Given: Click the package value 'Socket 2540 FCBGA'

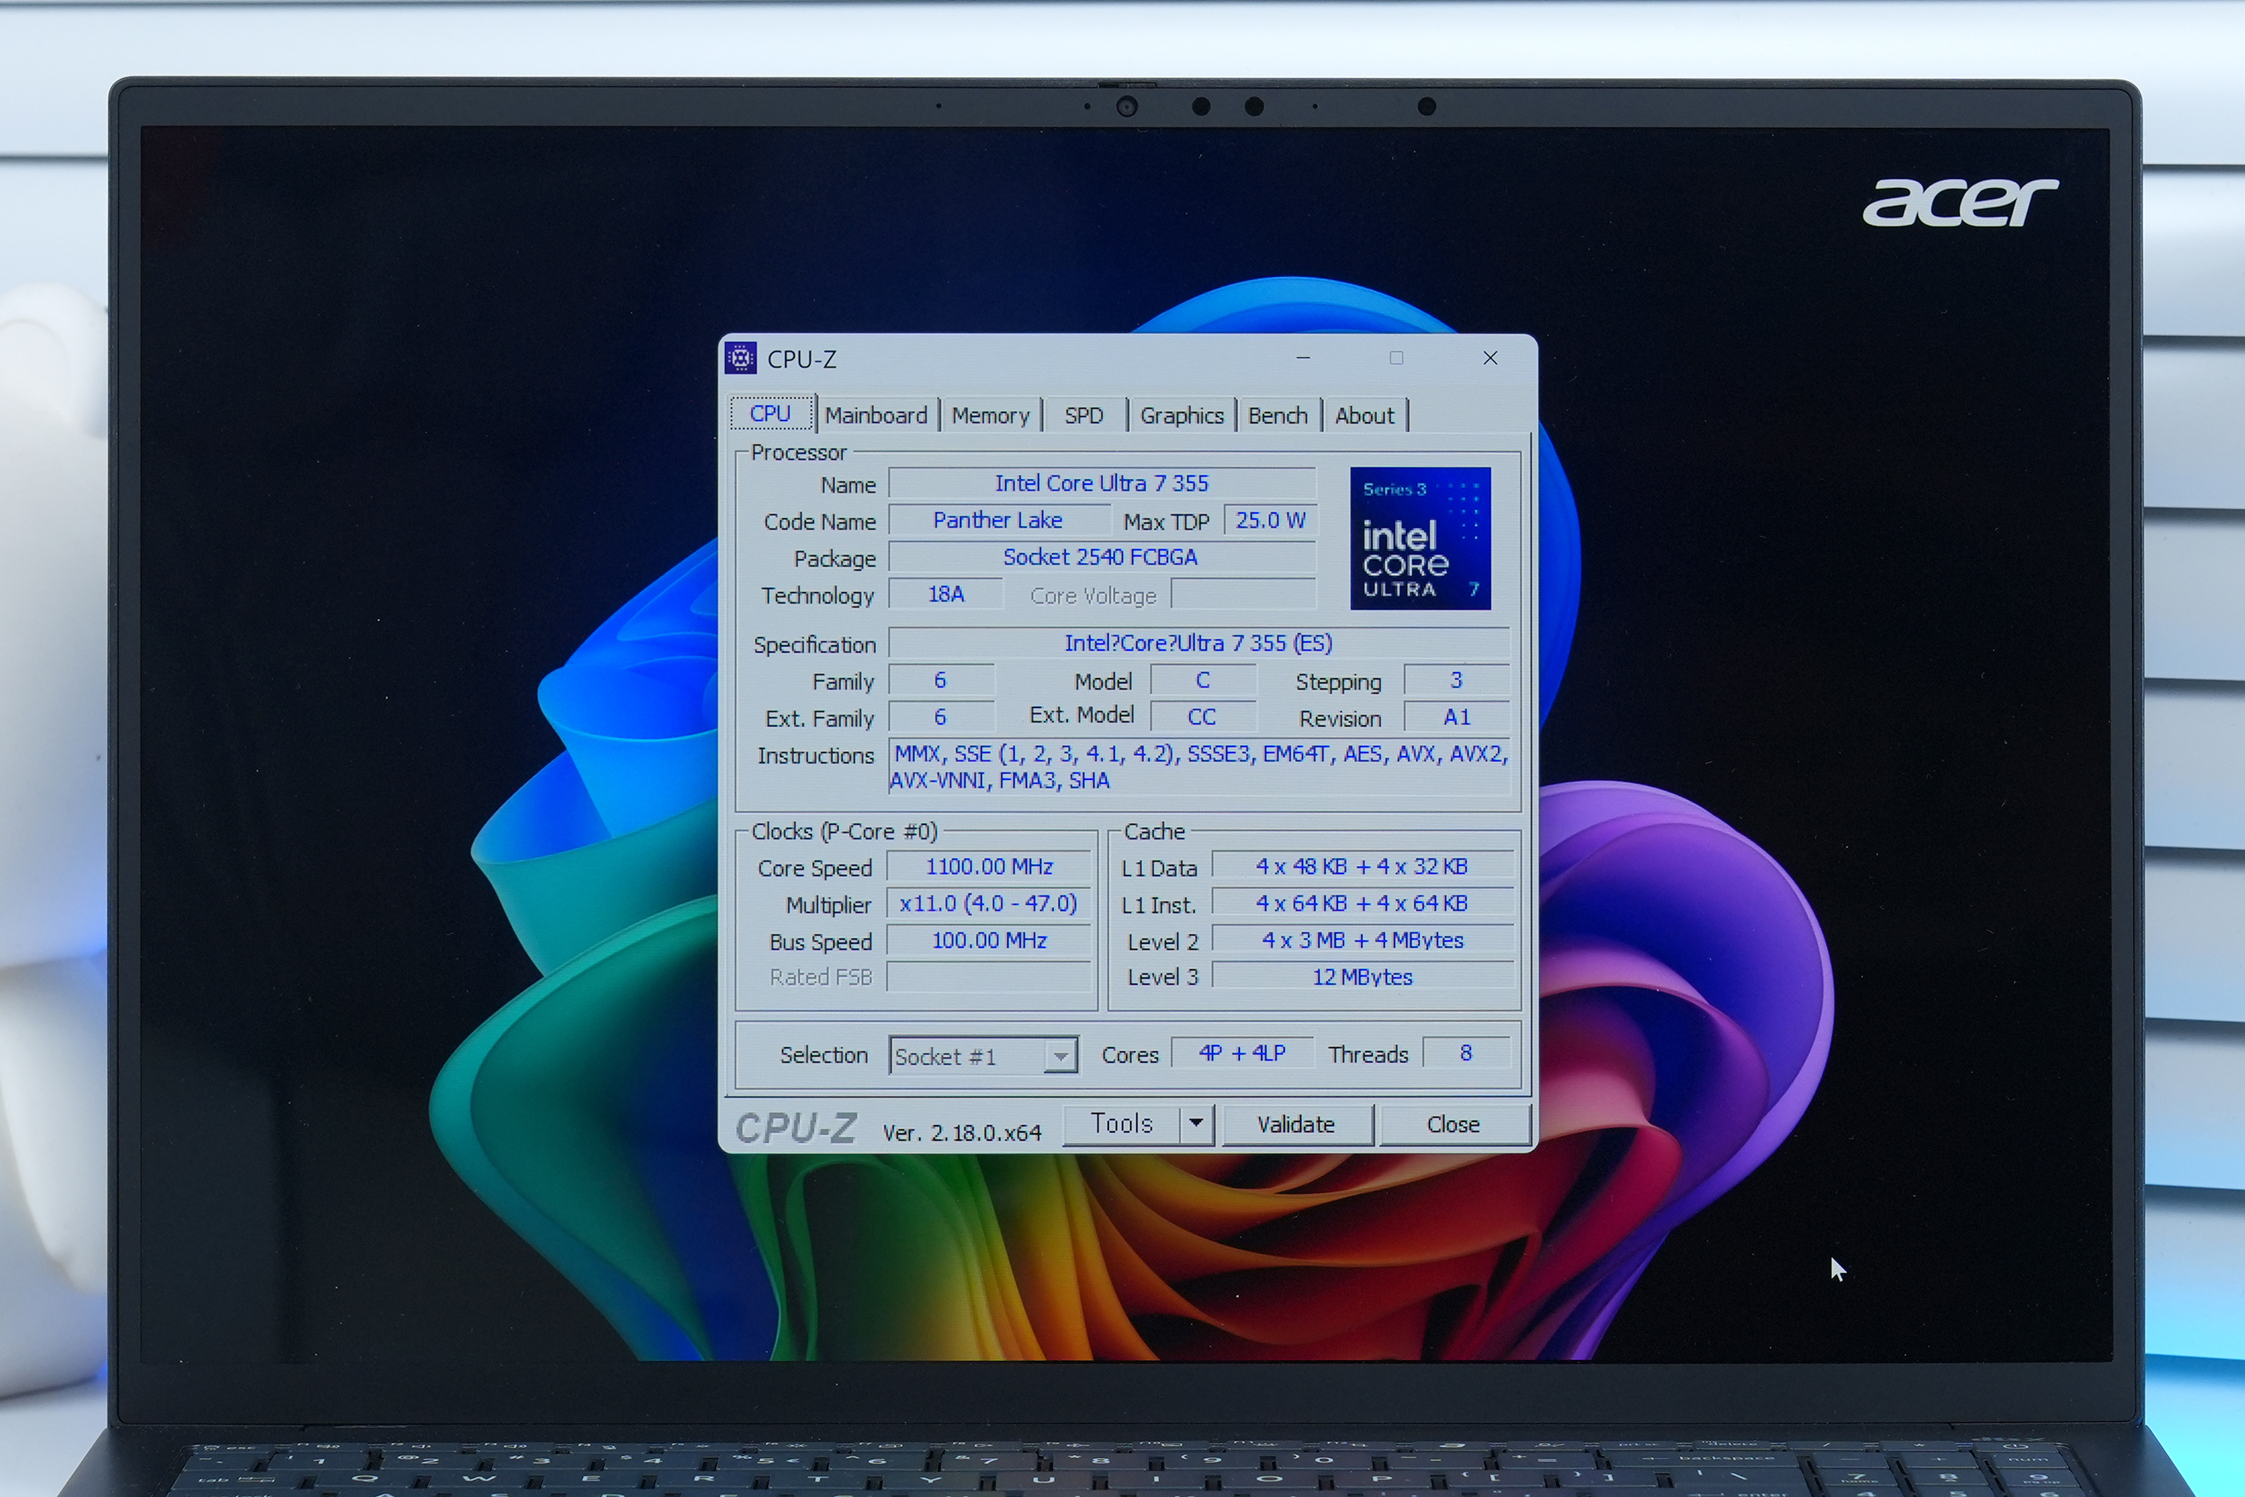Looking at the screenshot, I should click(1102, 558).
